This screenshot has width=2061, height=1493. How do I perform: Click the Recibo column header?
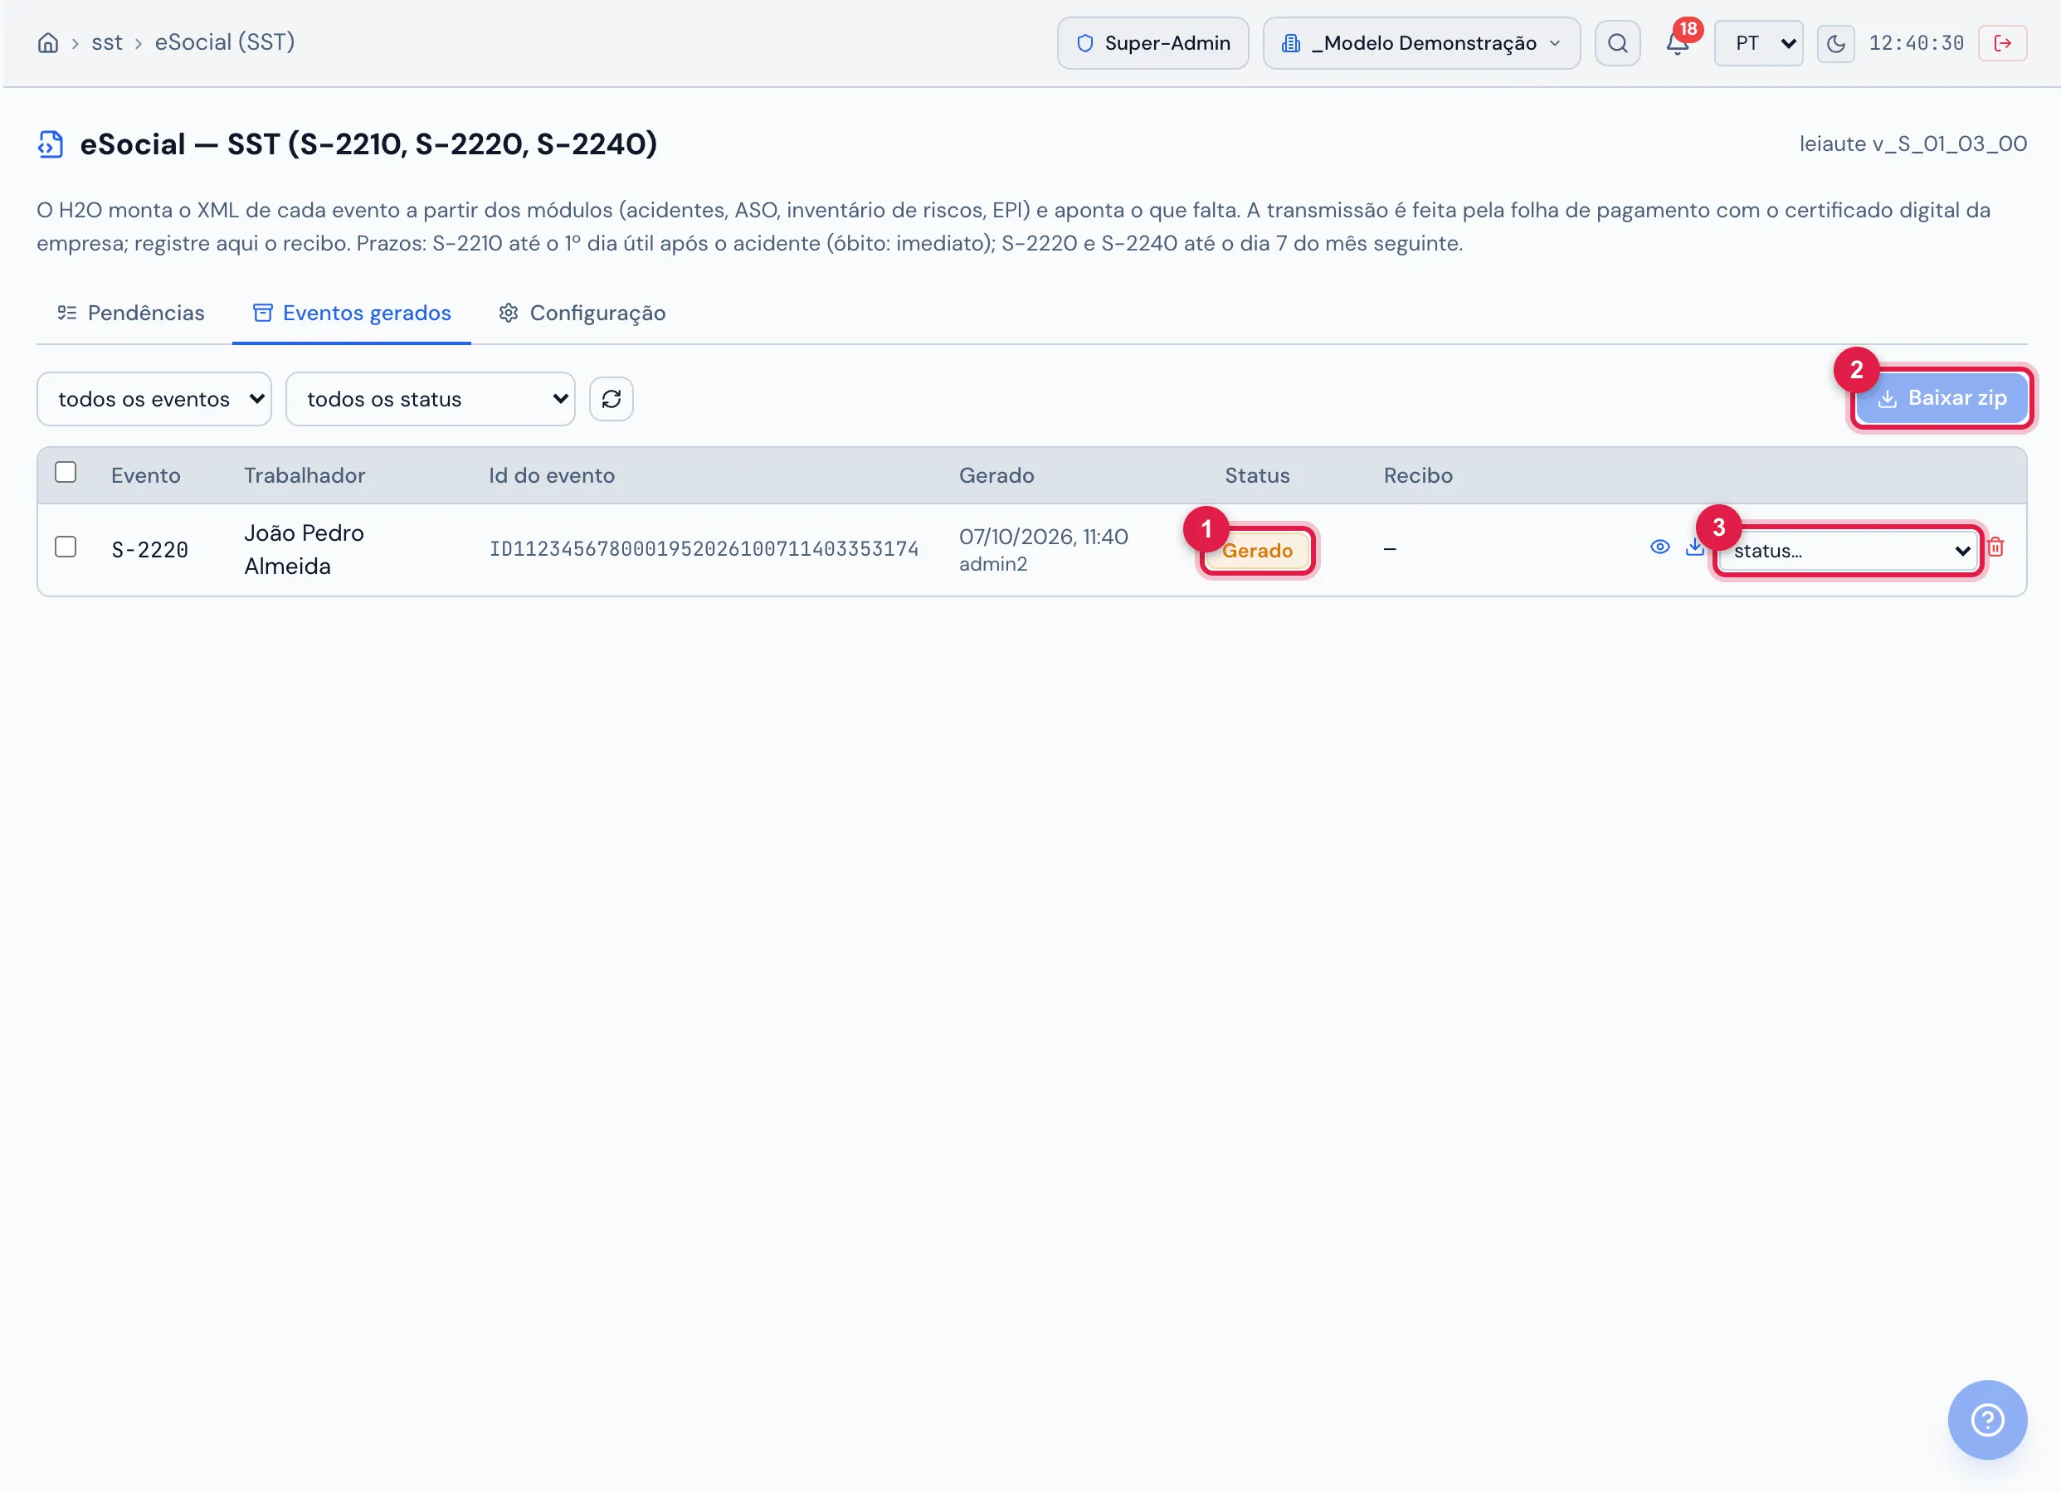coord(1418,476)
